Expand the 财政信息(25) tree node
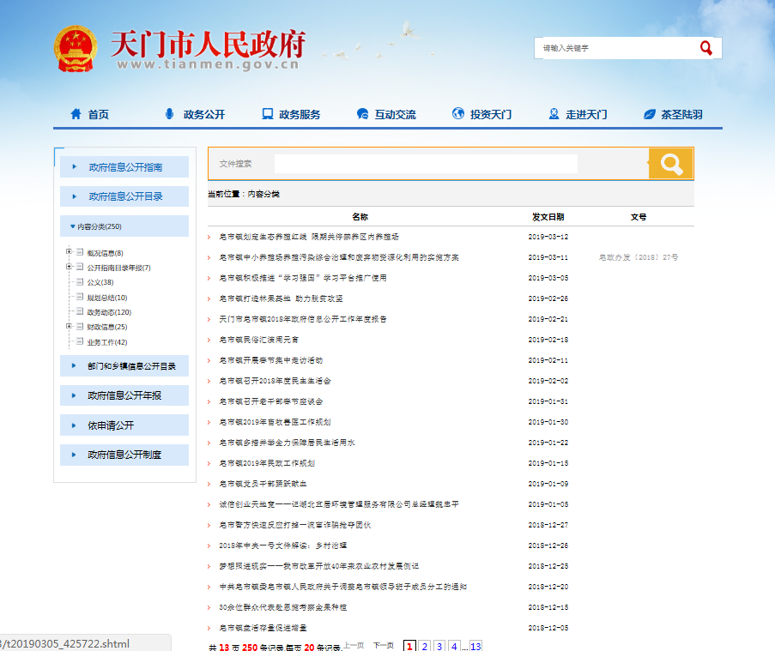This screenshot has height=651, width=775. [x=69, y=326]
